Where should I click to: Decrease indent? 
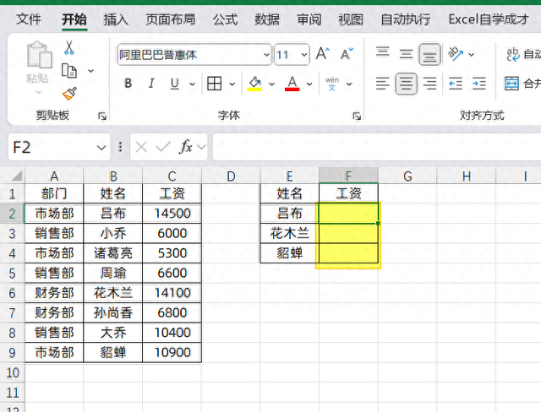456,84
